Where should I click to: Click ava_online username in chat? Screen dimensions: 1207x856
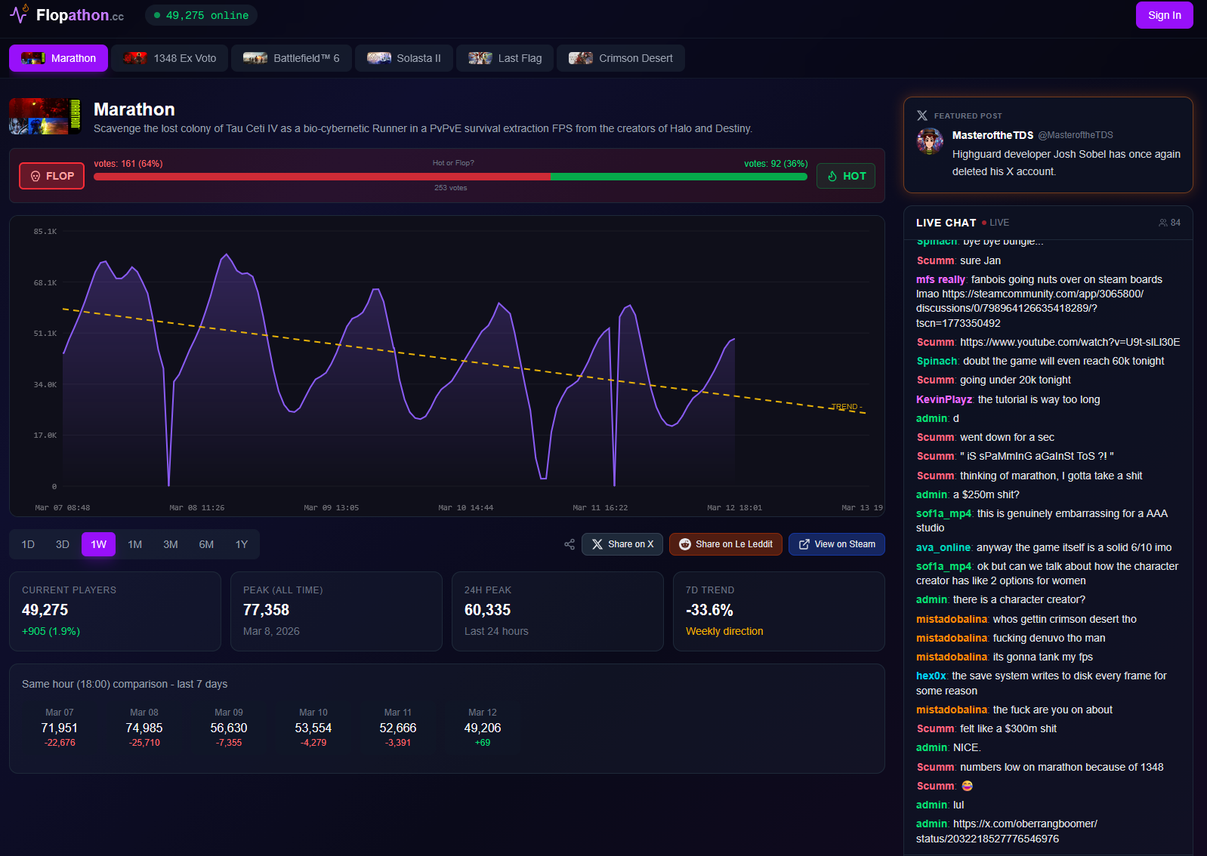click(x=943, y=547)
